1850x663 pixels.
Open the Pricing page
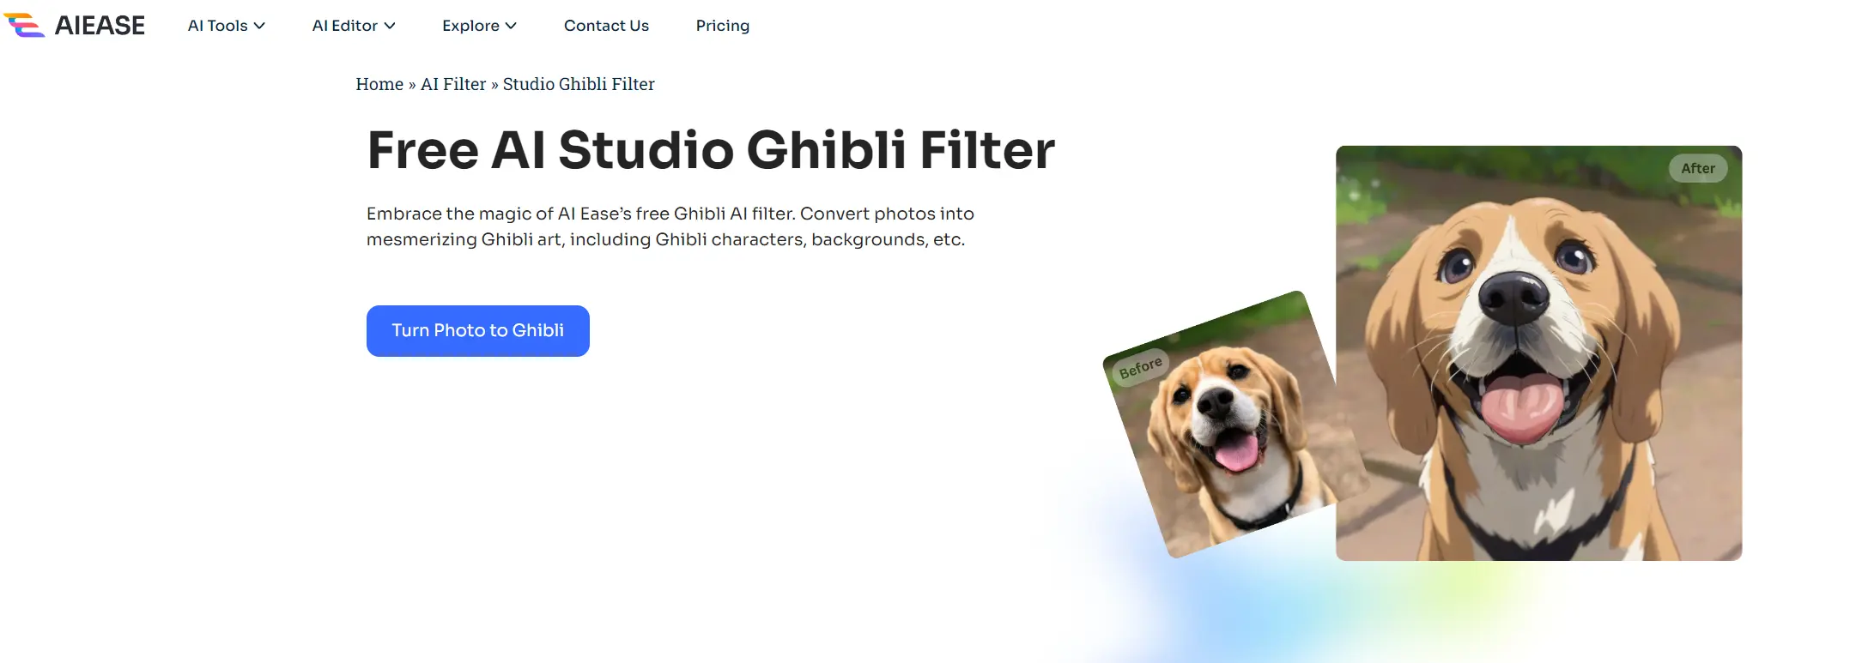tap(723, 26)
